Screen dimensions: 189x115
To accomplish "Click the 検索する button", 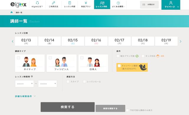I will pos(68,107).
